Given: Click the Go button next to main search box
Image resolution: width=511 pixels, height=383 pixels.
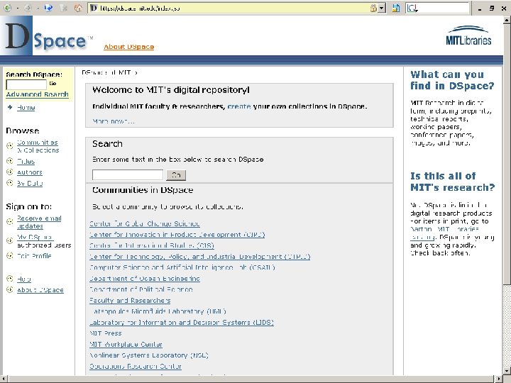Looking at the screenshot, I should (x=176, y=175).
